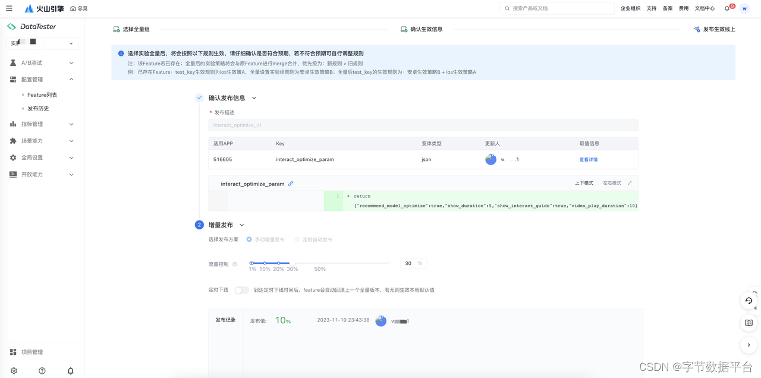The width and height of the screenshot is (761, 378).
Task: Click the search magnifier icon
Action: [507, 8]
